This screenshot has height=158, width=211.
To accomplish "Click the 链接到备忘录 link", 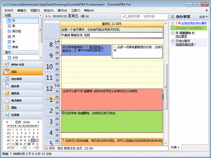I will click(x=185, y=45).
